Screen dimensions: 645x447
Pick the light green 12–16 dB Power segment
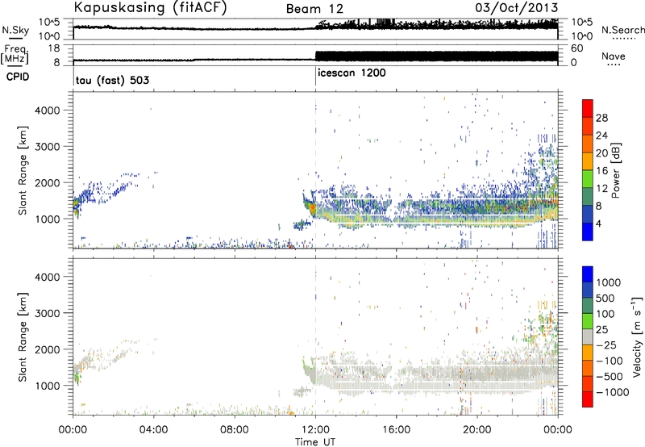pyautogui.click(x=588, y=178)
